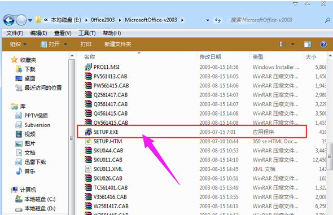The image size is (333, 215).
Task: Open the 编辑(E) menu
Action: [x=38, y=33]
